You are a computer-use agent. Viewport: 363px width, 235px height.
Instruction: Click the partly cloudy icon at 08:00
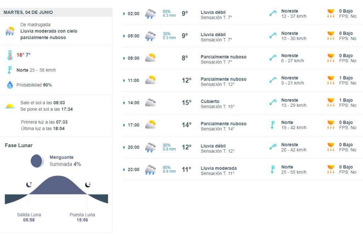pos(150,58)
